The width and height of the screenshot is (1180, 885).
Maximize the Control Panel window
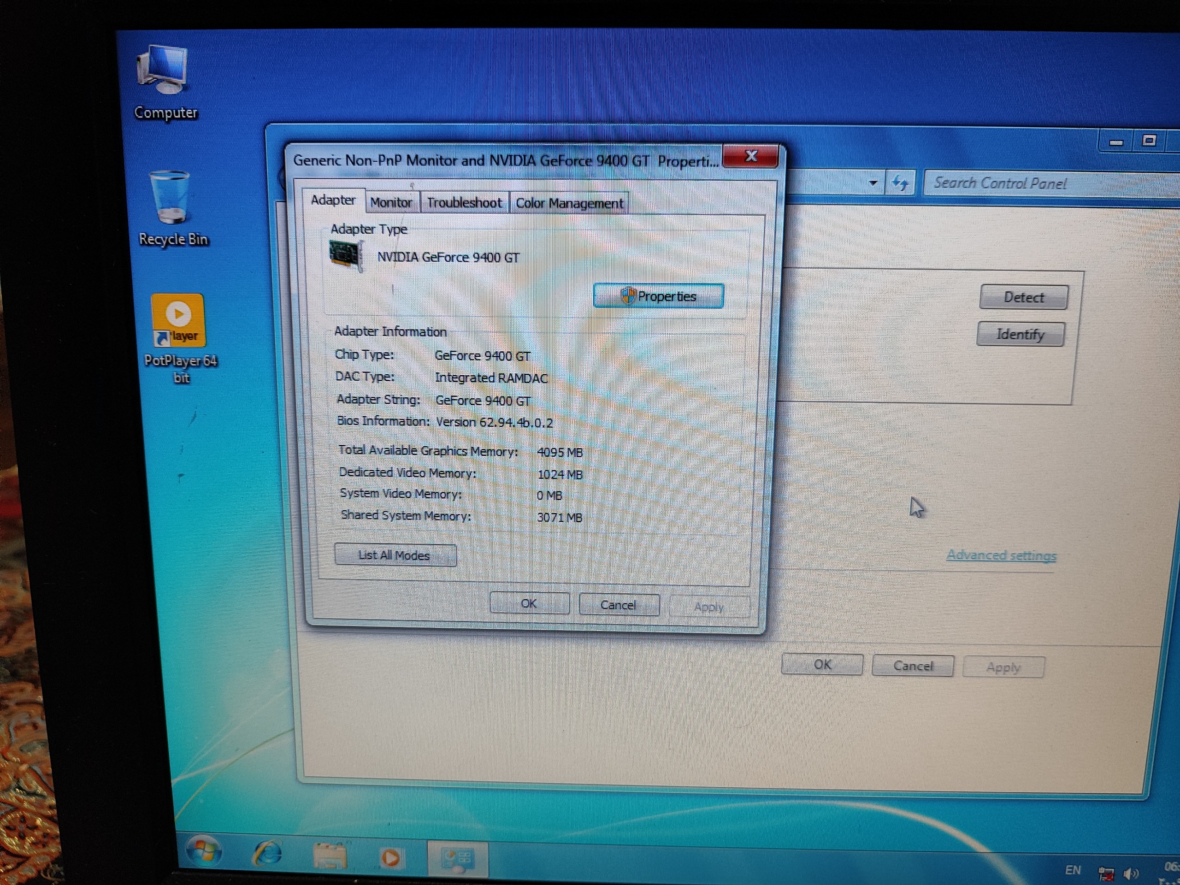click(x=1149, y=141)
